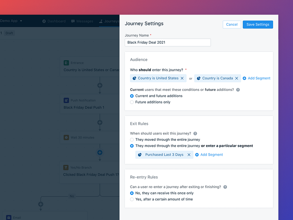The image size is (293, 220).
Task: Click Clicked Black Friday Deal Push 1? text
Action: (91, 175)
